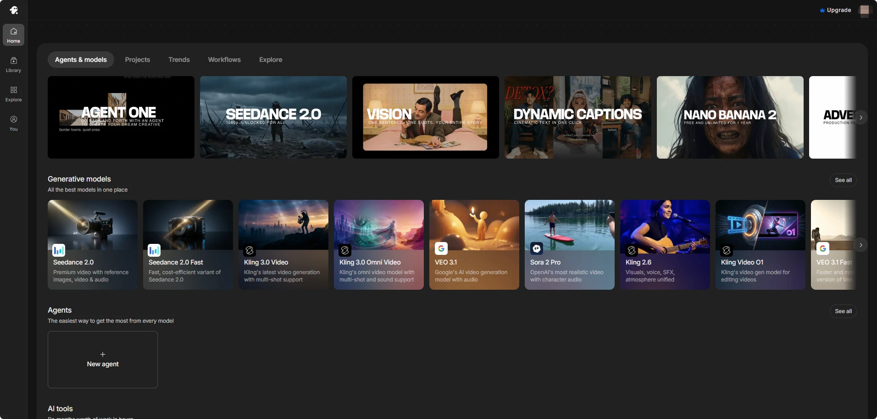Viewport: 877px width, 419px height.
Task: Click "All the best models in one place" text
Action: click(88, 190)
